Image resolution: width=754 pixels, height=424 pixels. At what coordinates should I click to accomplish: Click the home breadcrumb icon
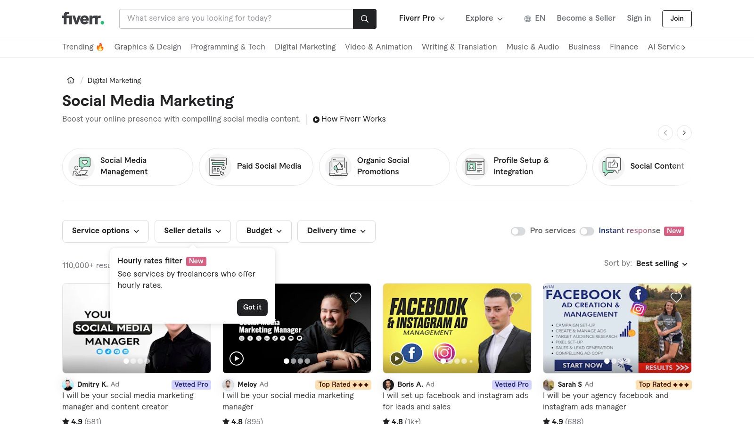point(70,80)
